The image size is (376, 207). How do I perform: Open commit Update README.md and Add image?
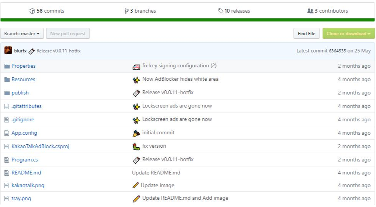[185, 198]
